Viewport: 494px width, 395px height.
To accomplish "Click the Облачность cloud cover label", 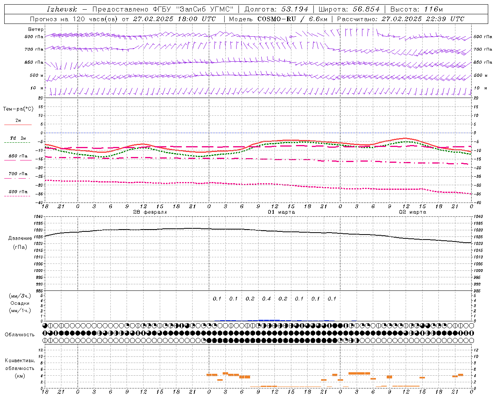I will click(20, 334).
